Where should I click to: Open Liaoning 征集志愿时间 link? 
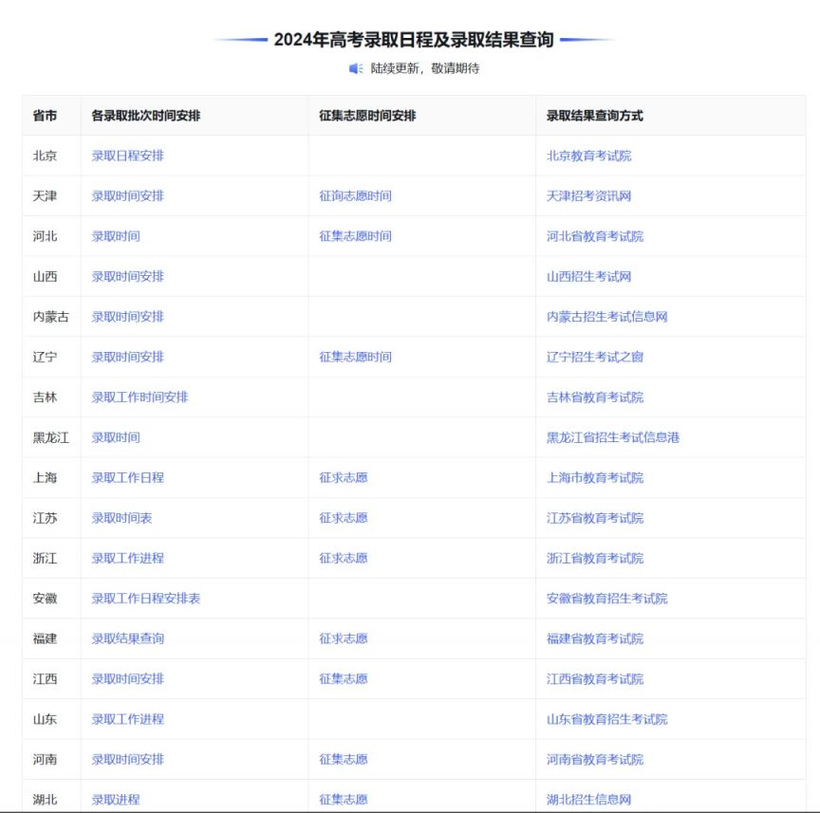[x=355, y=357]
